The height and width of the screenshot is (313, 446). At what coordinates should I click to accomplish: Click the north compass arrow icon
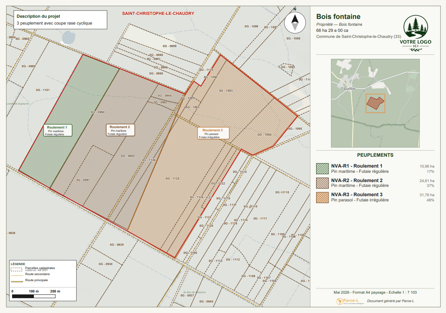point(295,23)
